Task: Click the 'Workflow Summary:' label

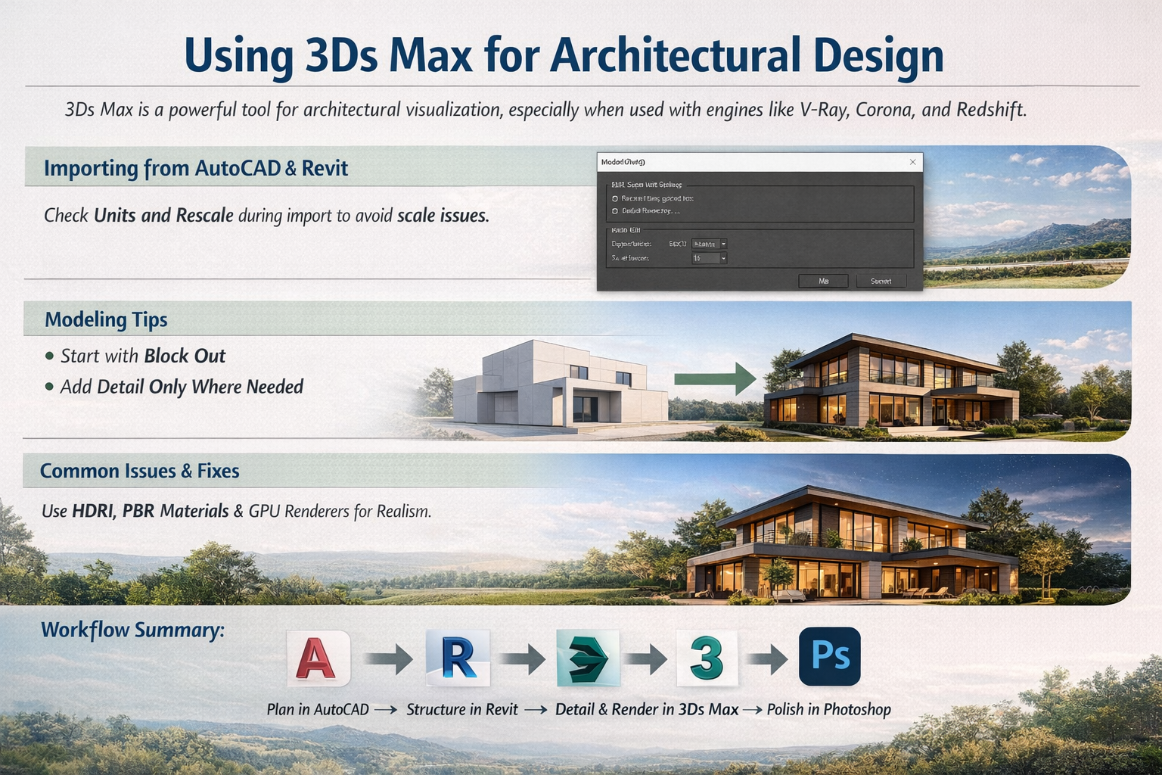Action: 132,630
